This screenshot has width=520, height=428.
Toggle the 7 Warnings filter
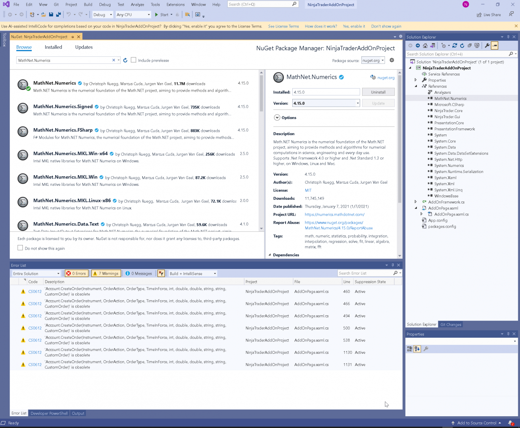[106, 274]
